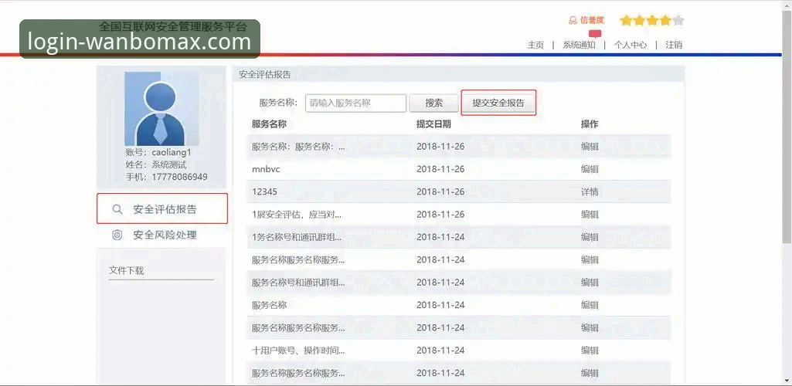
Task: Open 详情 for the 12345 row
Action: [590, 191]
